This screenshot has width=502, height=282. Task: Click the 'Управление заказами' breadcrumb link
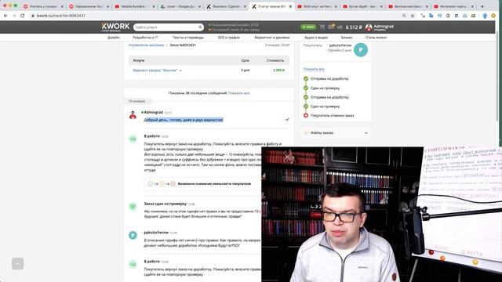click(x=146, y=45)
